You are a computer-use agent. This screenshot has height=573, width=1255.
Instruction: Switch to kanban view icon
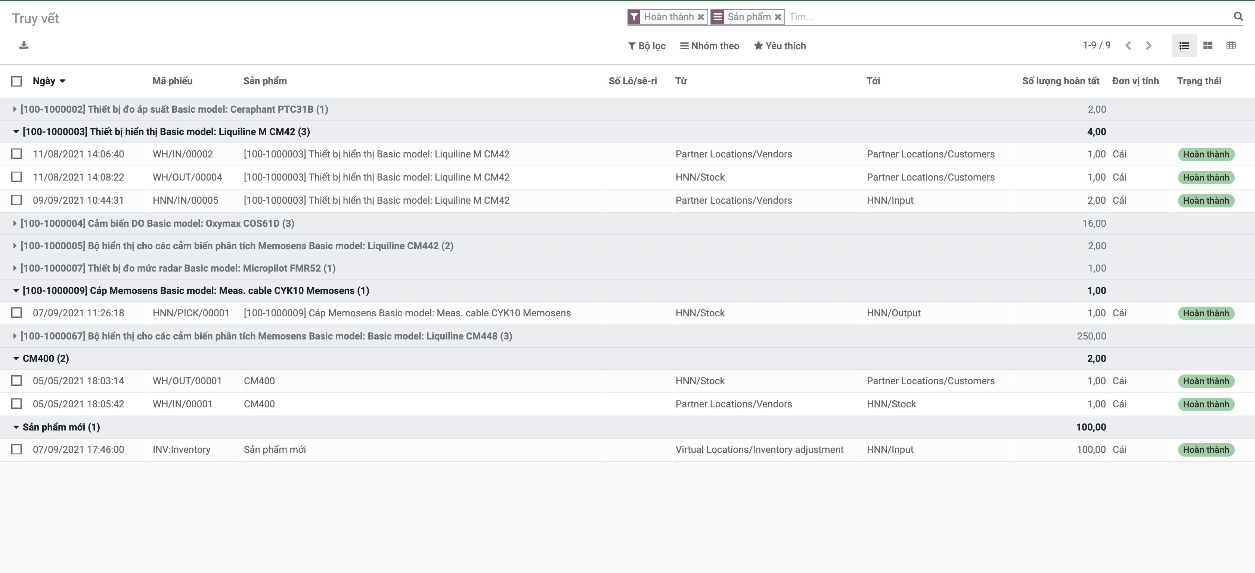pos(1208,46)
